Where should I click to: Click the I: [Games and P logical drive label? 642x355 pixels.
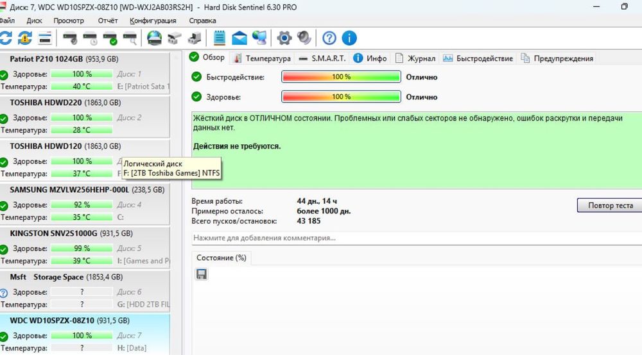pos(143,261)
